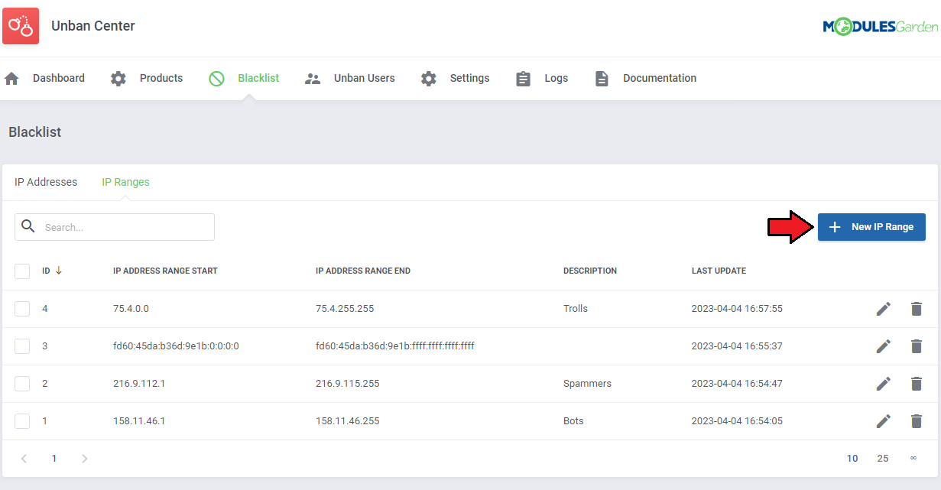941x490 pixels.
Task: Delete the Bots range with trash icon
Action: point(917,421)
